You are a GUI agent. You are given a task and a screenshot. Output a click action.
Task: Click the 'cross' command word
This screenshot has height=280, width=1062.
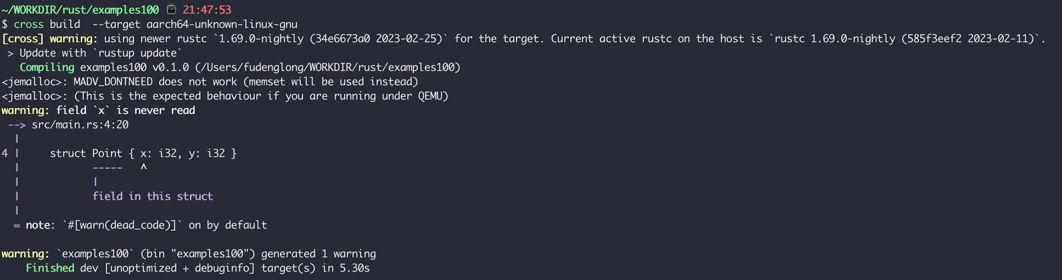tap(28, 24)
